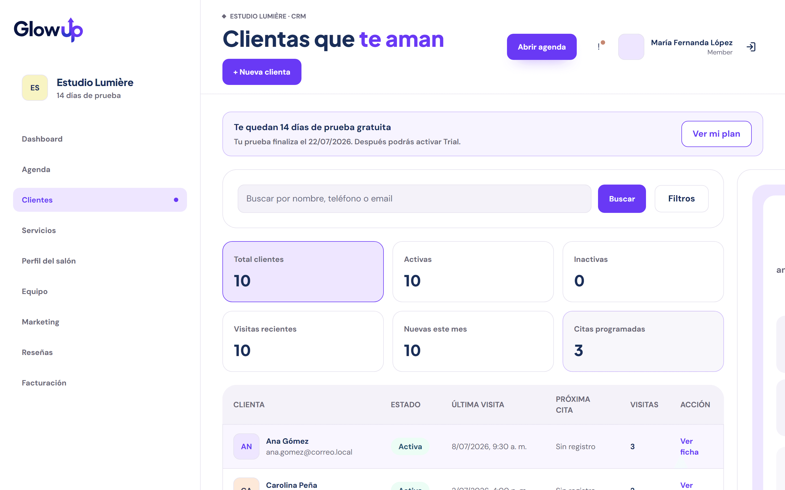Click ana.gomez@correo.local email

309,452
